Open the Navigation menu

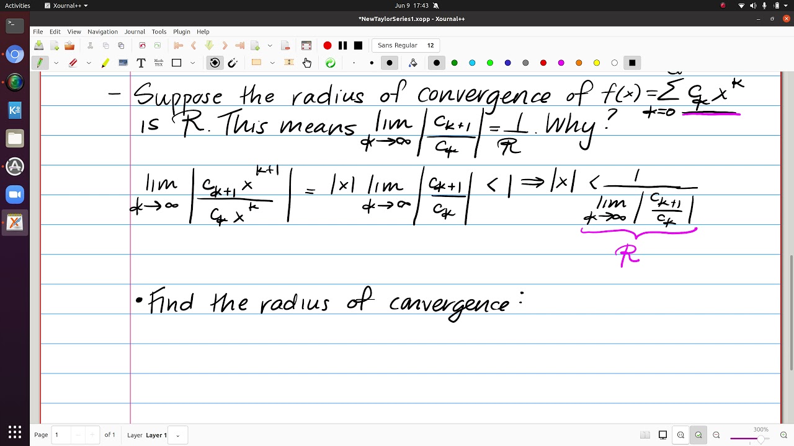click(102, 32)
